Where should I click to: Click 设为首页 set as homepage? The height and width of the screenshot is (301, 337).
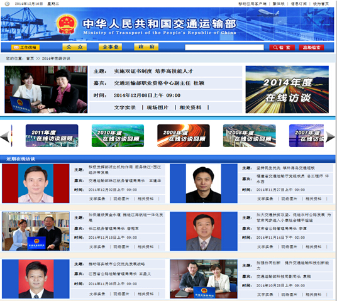[x=321, y=4]
